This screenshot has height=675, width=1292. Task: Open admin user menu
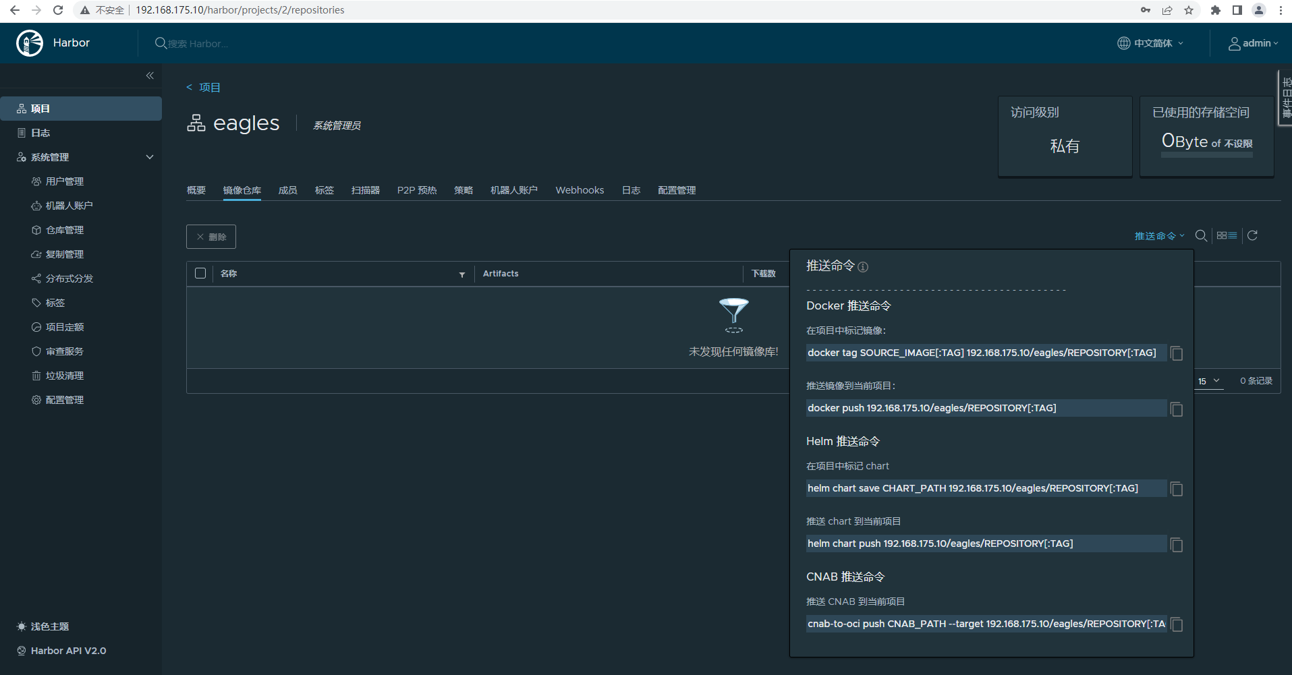(x=1253, y=43)
